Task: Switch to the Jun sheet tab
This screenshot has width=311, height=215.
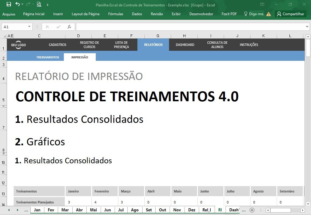Action: pos(108,210)
